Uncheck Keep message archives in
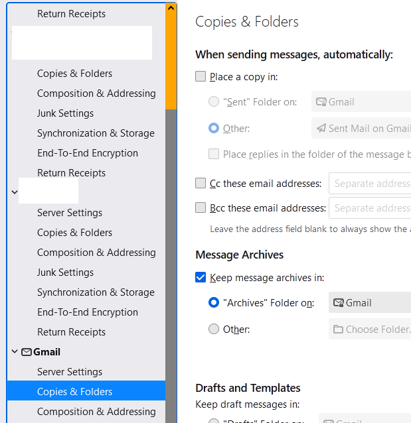This screenshot has width=411, height=423. point(201,278)
